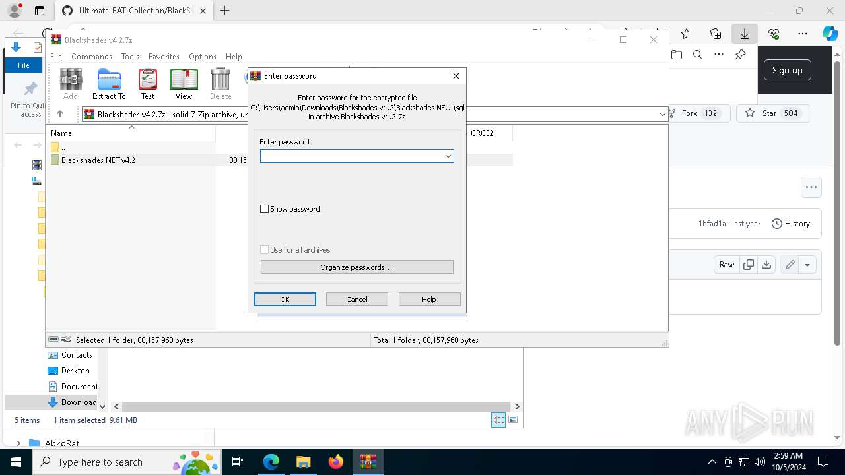The image size is (845, 475).
Task: Cancel the password dialog
Action: pyautogui.click(x=356, y=300)
